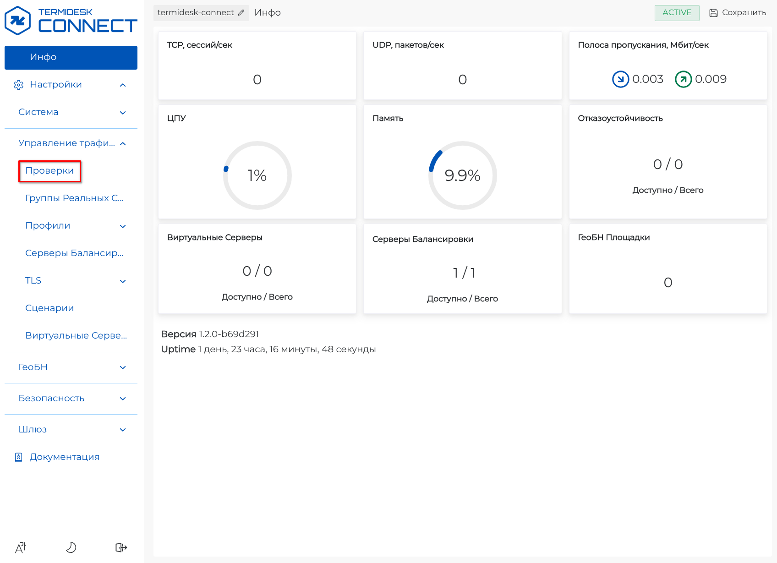Edit the termidesk-connect hostname field
This screenshot has width=777, height=563.
coord(201,13)
